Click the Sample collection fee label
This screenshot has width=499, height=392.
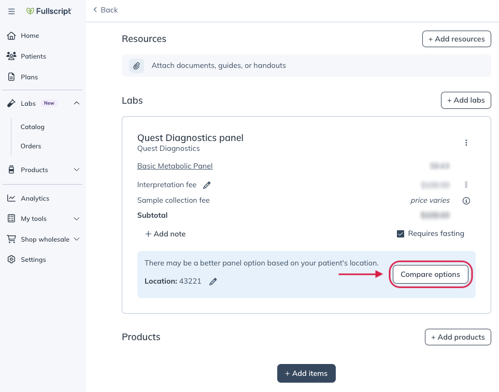tap(174, 200)
